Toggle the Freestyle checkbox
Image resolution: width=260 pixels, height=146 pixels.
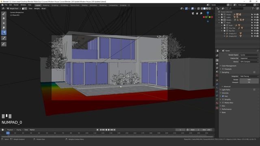[223, 69]
